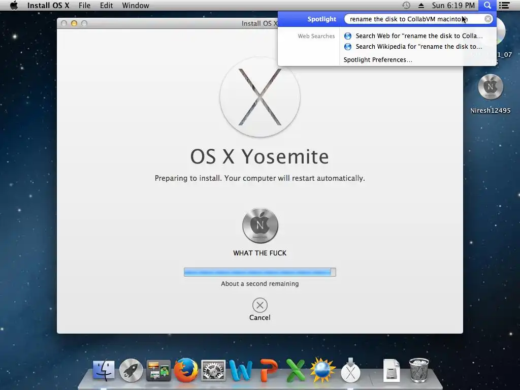This screenshot has height=390, width=520.
Task: Click the OS X Yosemite heading
Action: coord(259,156)
